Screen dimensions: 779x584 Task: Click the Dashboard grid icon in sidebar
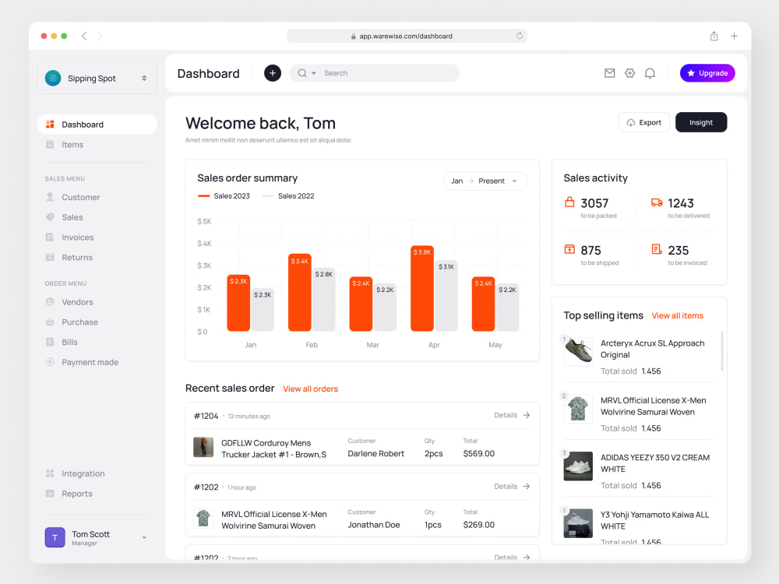[x=50, y=124]
